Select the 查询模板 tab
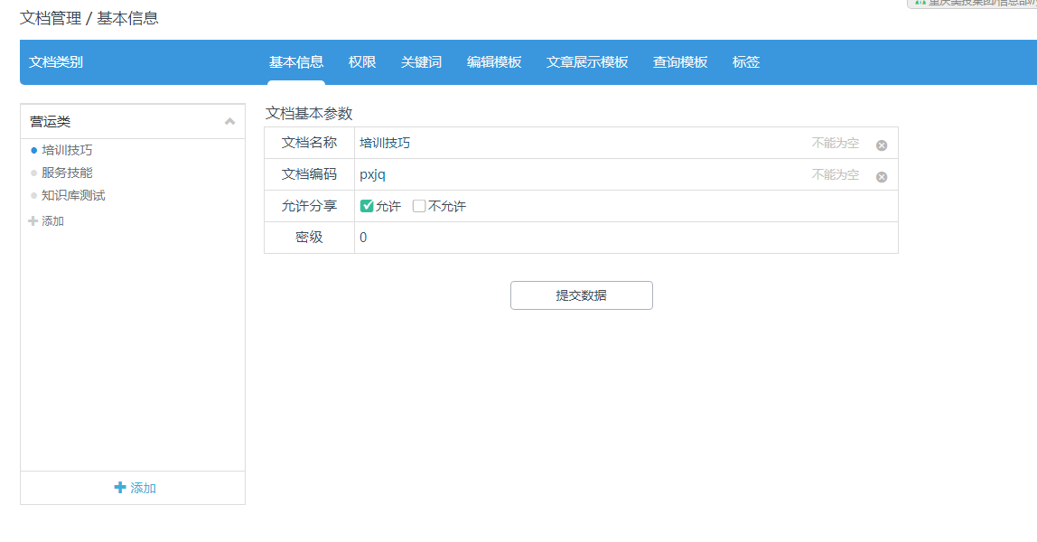Viewport: 1037px width, 542px height. [x=680, y=62]
